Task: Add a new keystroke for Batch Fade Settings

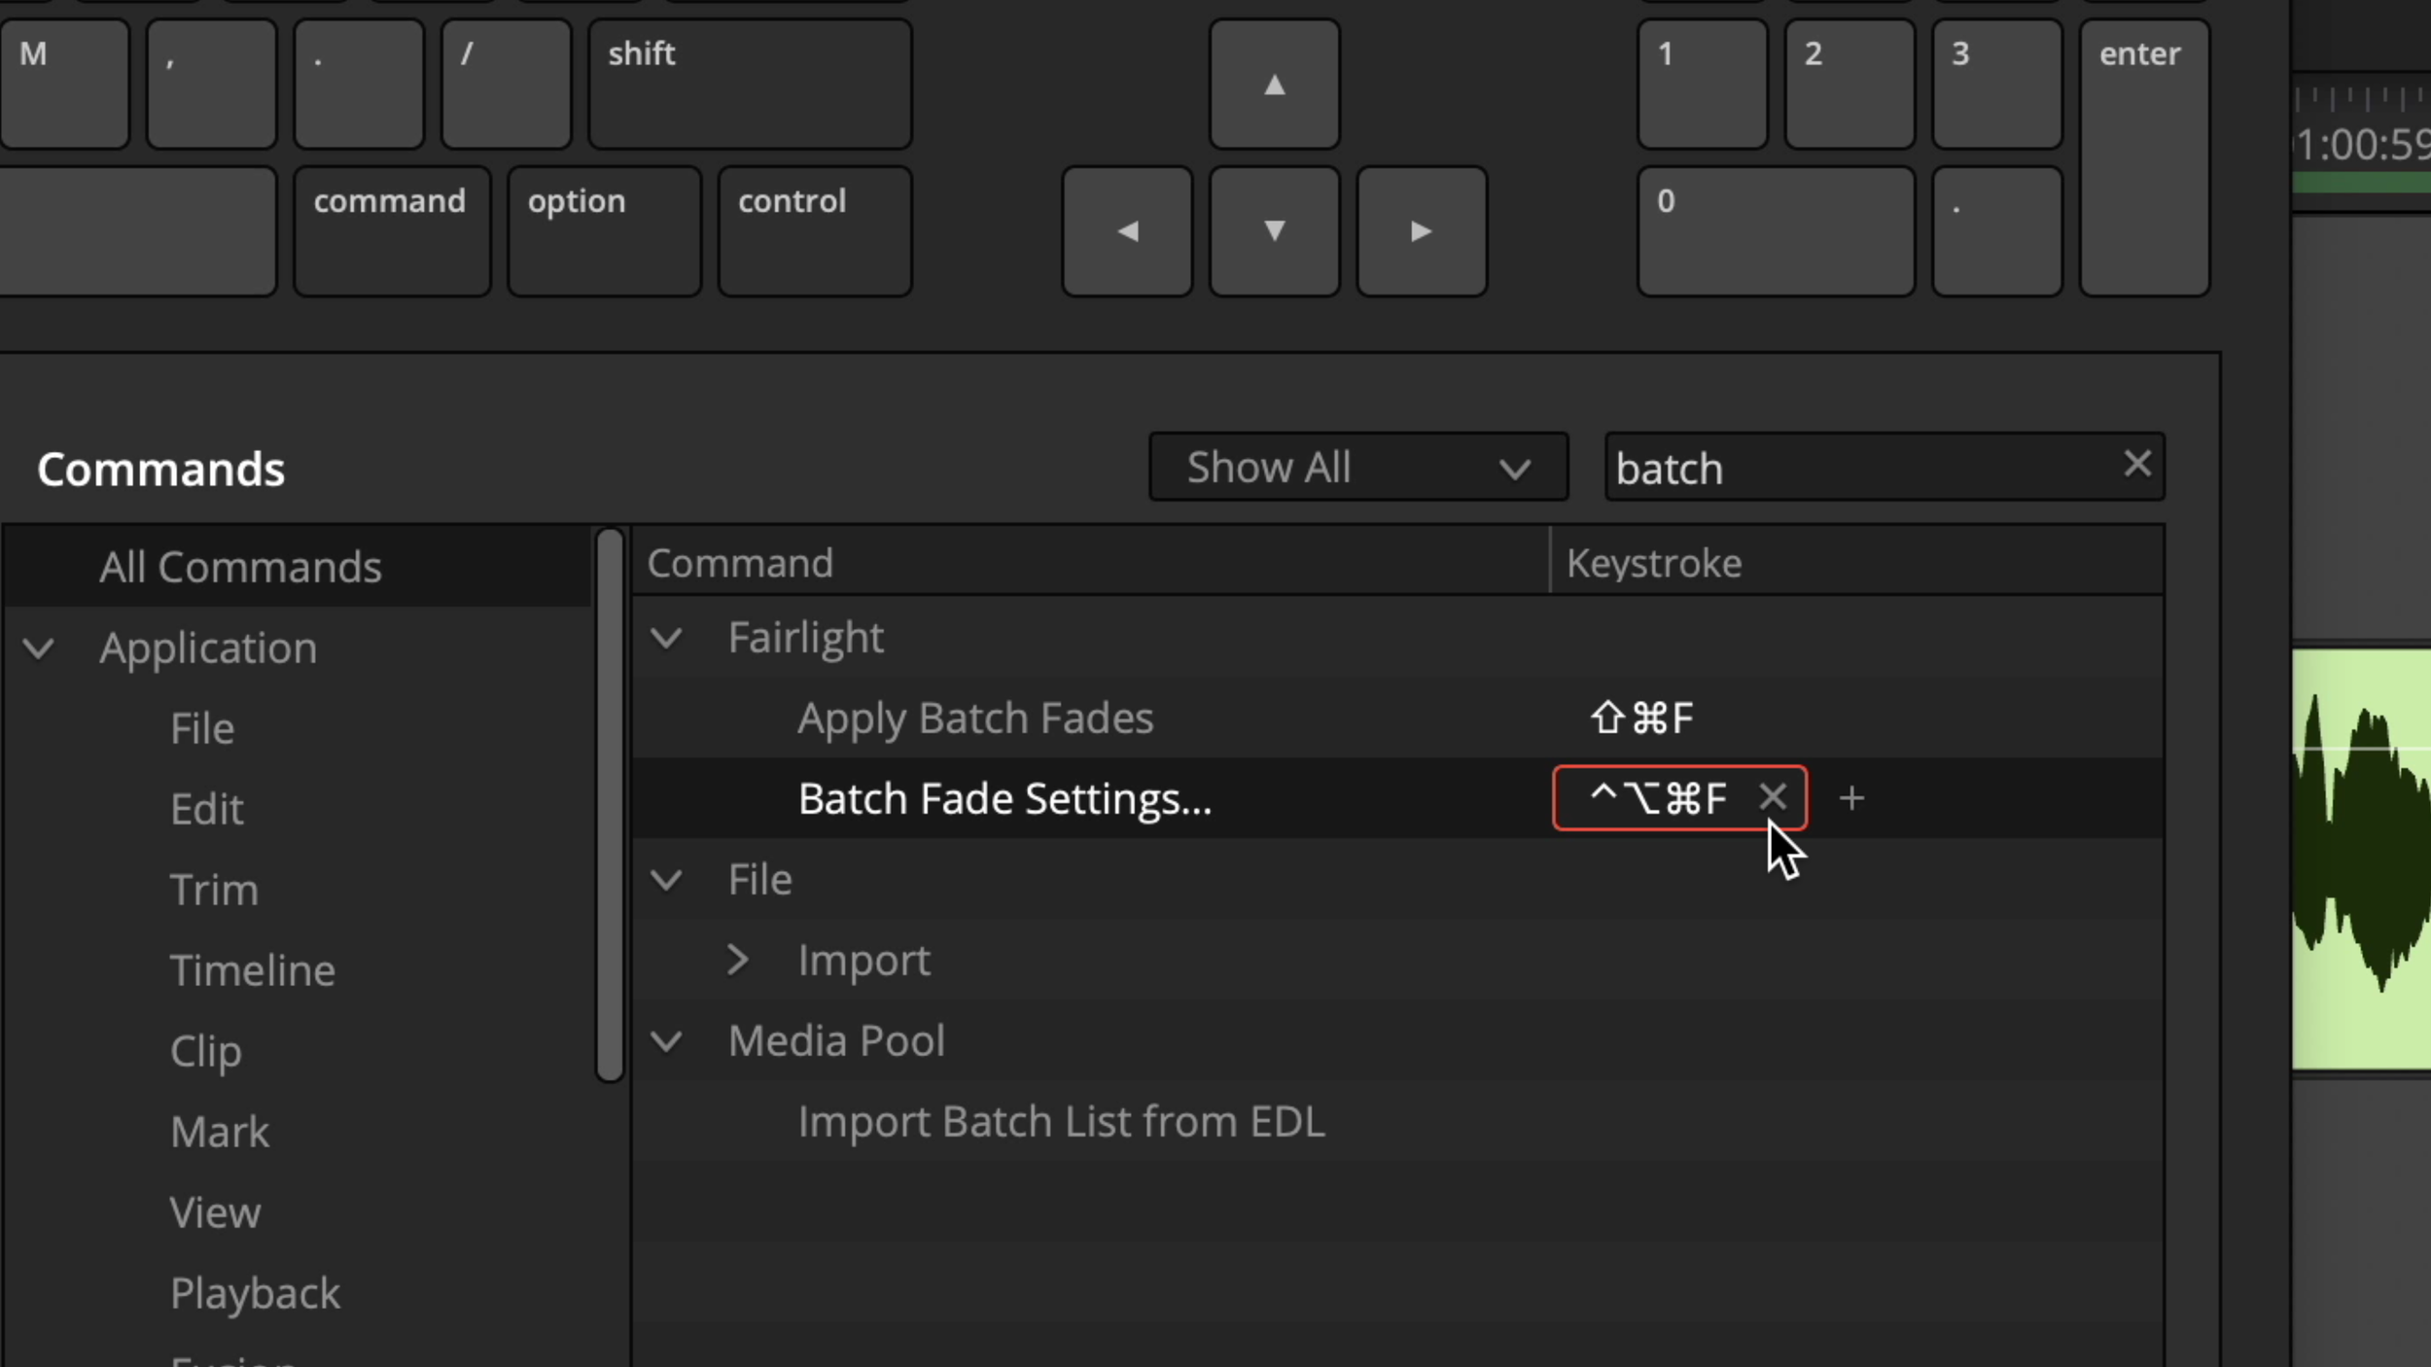Action: pos(1850,798)
